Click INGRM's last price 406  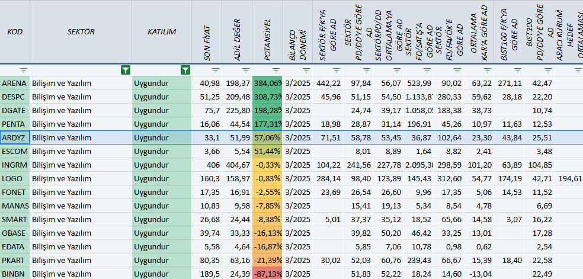tap(207, 165)
